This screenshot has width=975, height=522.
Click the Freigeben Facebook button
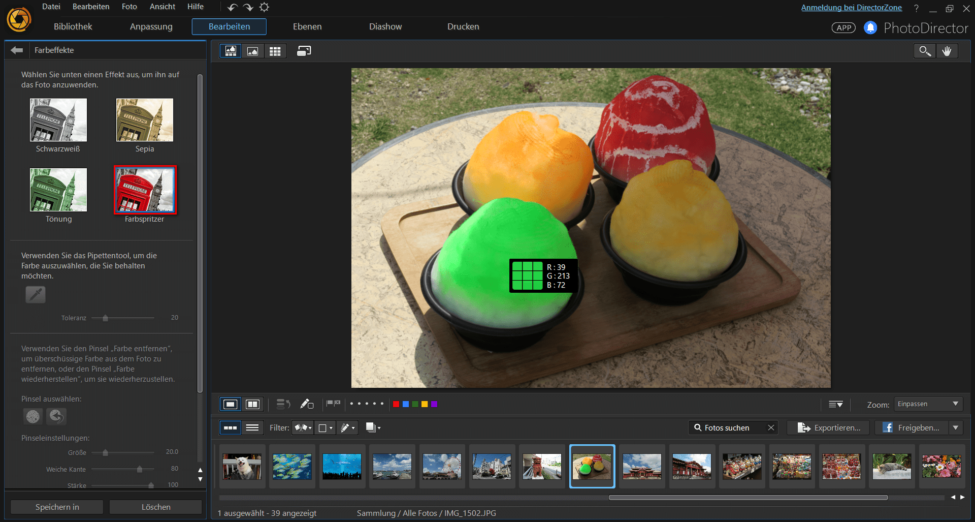click(912, 427)
